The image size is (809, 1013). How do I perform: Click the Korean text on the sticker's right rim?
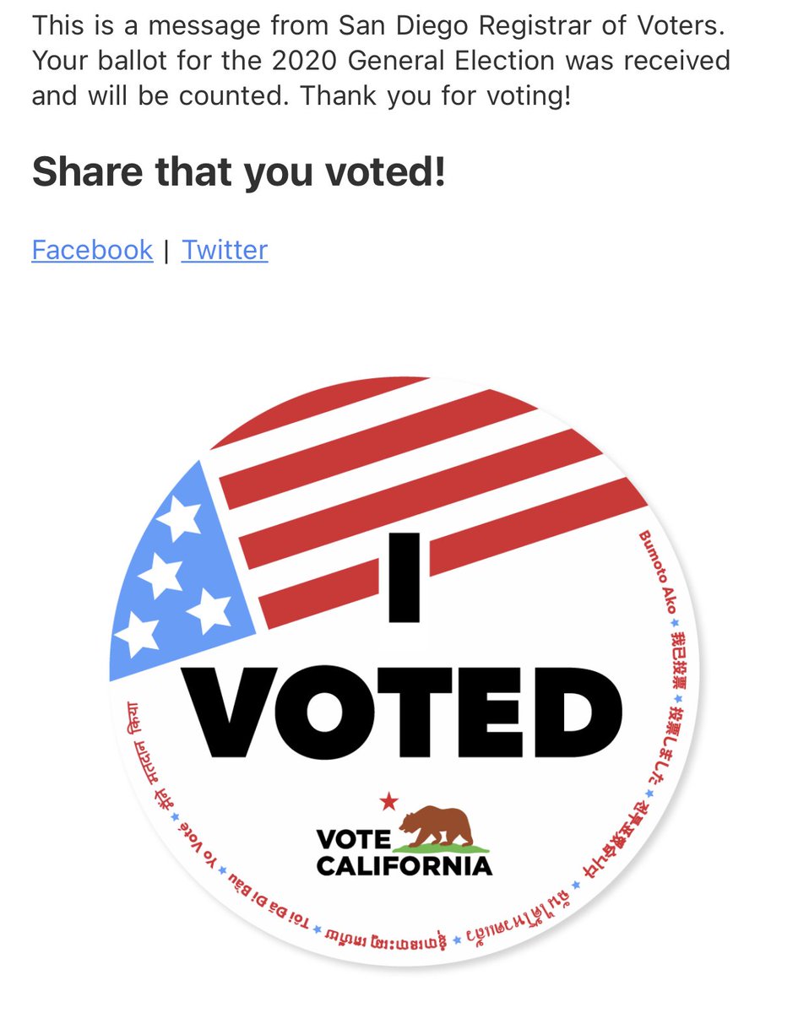click(x=627, y=842)
